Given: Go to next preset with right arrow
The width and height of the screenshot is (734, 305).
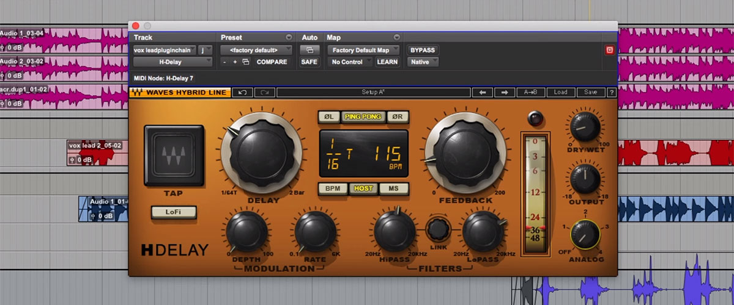Looking at the screenshot, I should click(504, 92).
